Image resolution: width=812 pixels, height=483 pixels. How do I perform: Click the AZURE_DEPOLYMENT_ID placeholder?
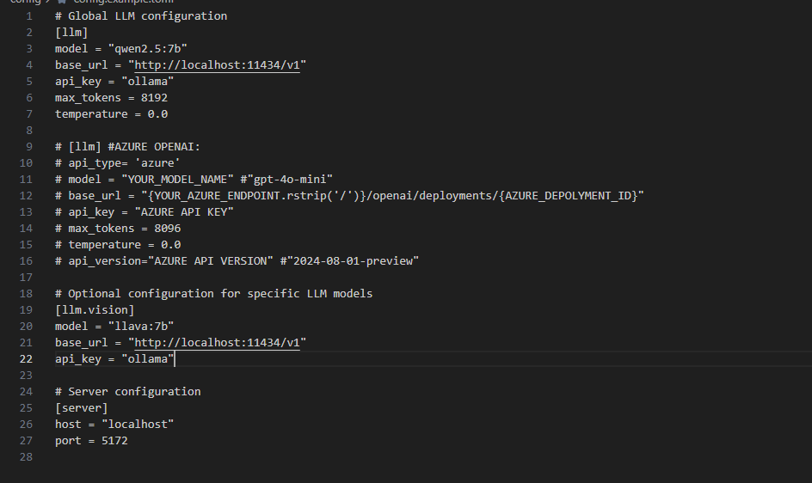[x=568, y=196]
